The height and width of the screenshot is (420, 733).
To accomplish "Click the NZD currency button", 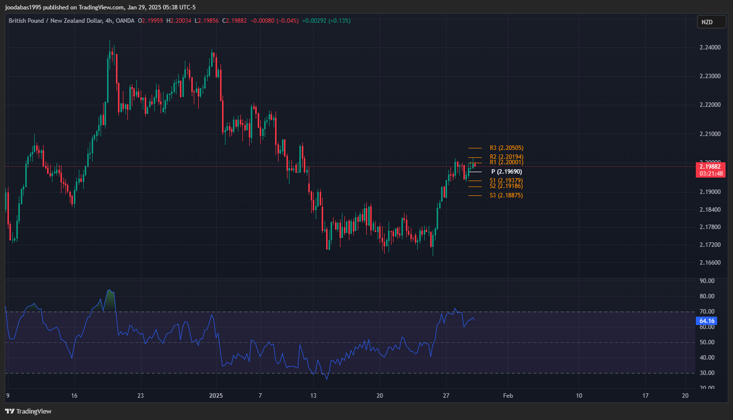I will pos(707,22).
